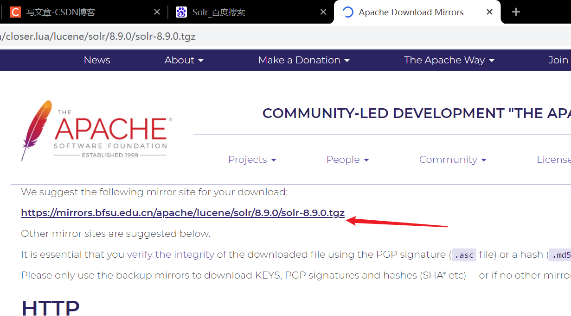Click 'Other mirror sites are suggested below.' text
This screenshot has width=571, height=316.
pyautogui.click(x=115, y=234)
